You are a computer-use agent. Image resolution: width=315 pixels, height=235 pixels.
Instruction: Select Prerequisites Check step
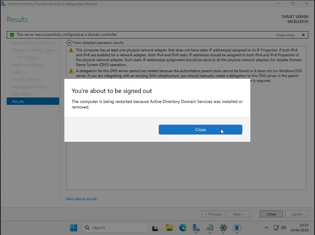29,87
